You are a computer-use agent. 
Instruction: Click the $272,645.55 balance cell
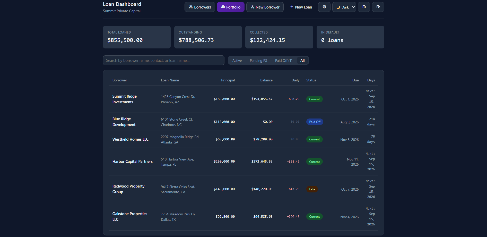[262, 162]
